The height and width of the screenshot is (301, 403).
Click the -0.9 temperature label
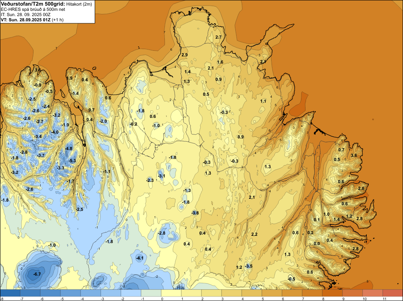(x=37, y=85)
